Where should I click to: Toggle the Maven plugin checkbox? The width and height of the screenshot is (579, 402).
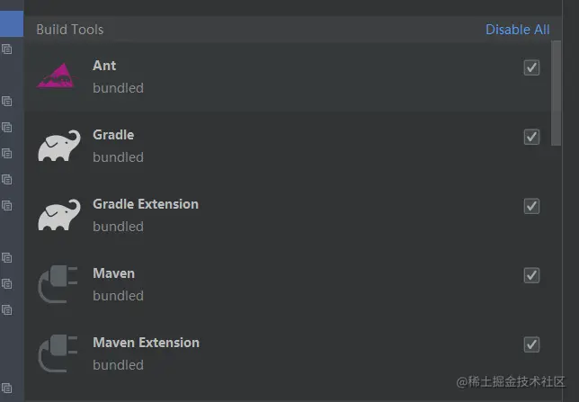pyautogui.click(x=531, y=275)
